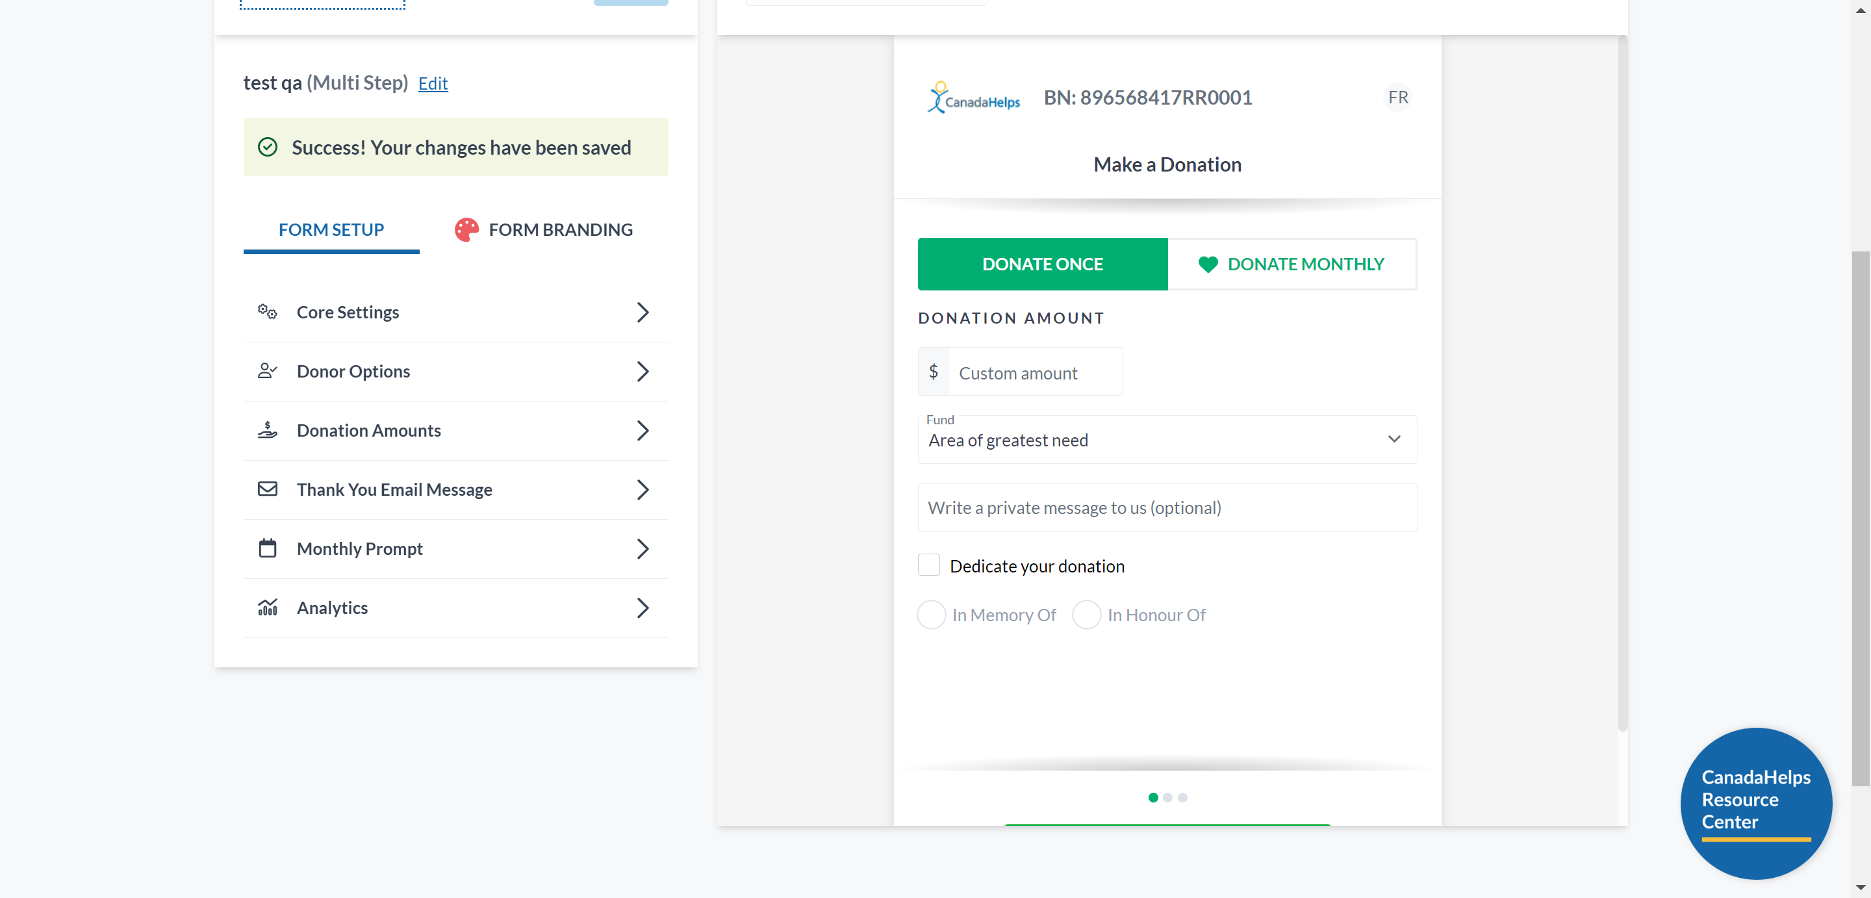Click the Monthly Prompt calendar icon
The width and height of the screenshot is (1871, 898).
point(267,548)
